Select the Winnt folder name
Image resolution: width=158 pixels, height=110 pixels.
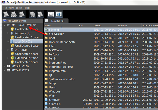[x=53, y=96]
